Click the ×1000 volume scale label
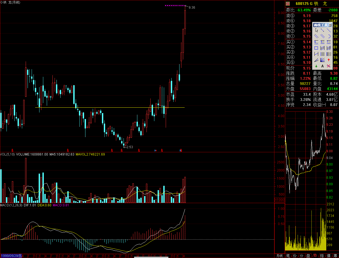 pos(280,200)
